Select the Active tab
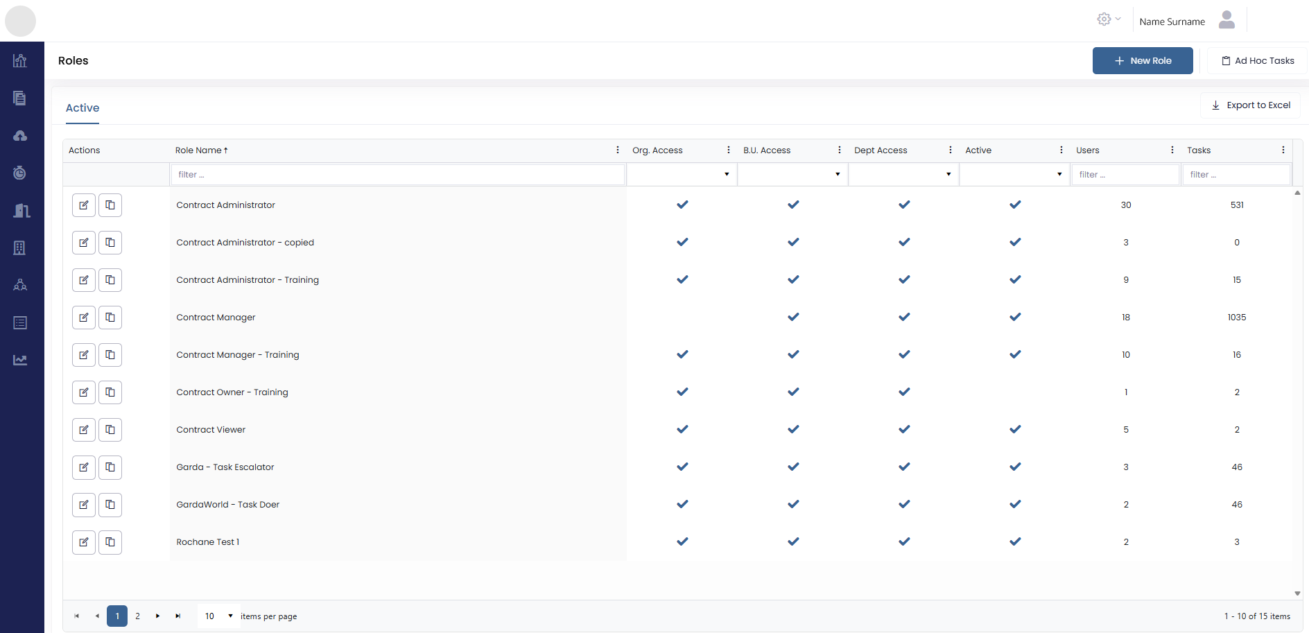 click(83, 108)
